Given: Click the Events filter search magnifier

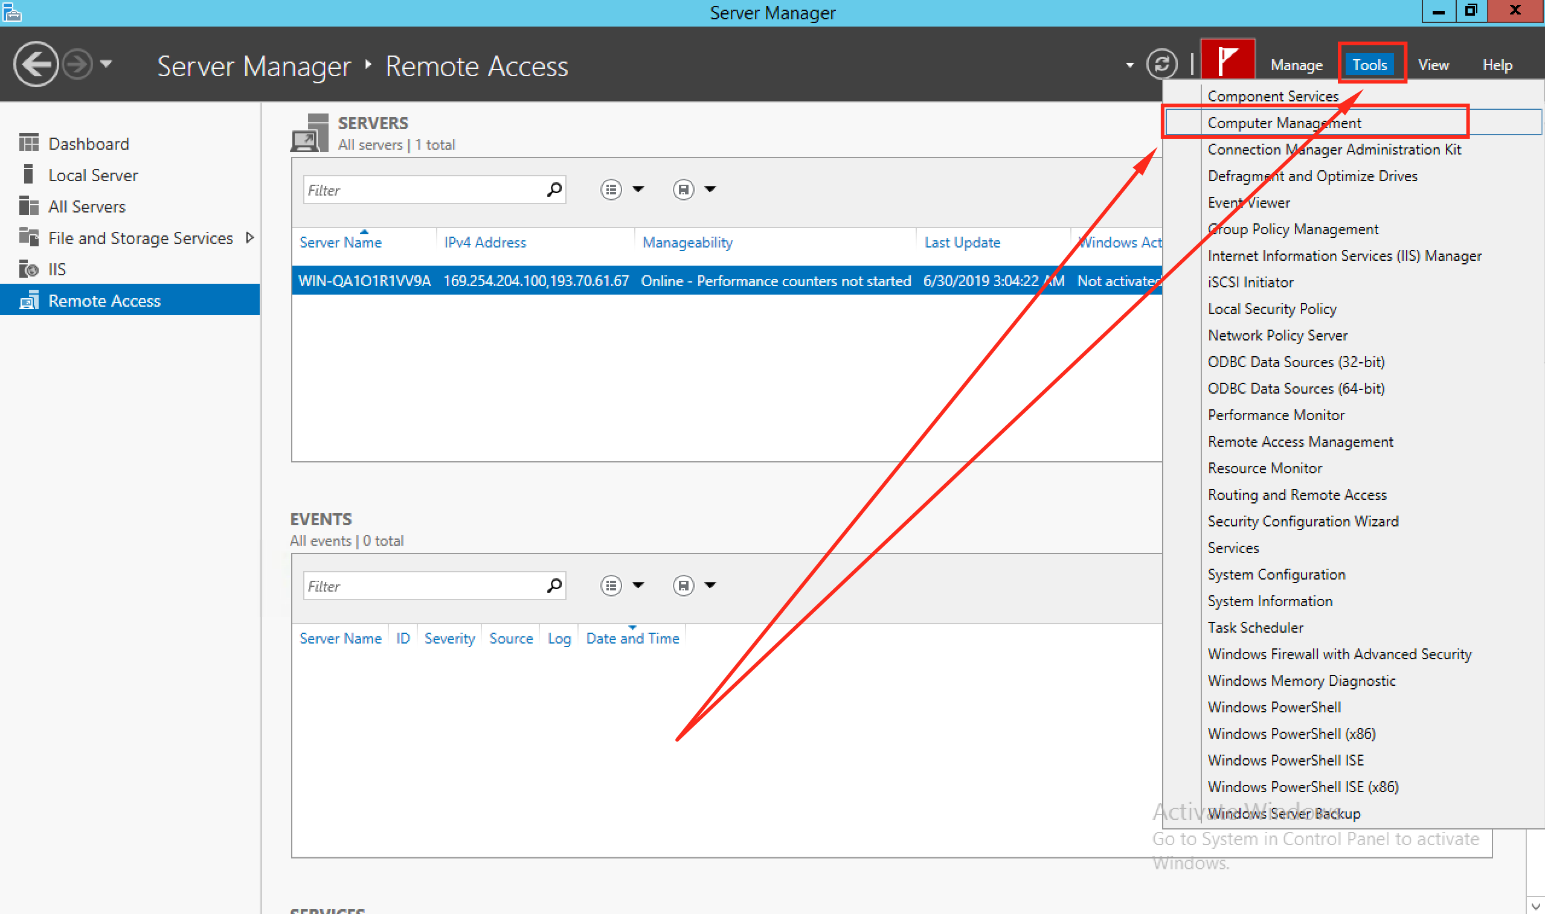Looking at the screenshot, I should pos(554,585).
